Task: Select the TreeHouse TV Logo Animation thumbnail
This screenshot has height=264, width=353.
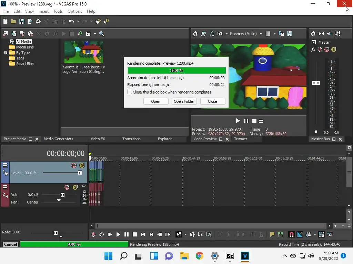Action: tap(84, 52)
